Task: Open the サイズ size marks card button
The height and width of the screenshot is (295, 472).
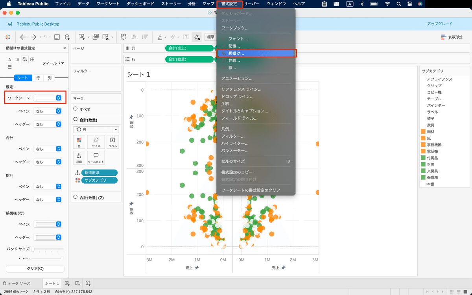Action: [96, 142]
